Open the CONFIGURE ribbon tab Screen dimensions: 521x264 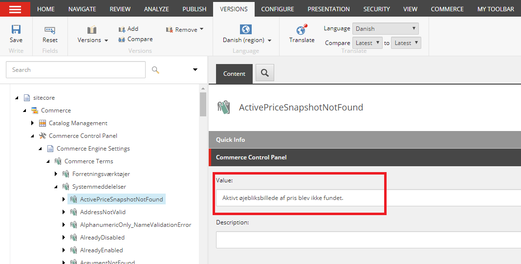pos(278,9)
